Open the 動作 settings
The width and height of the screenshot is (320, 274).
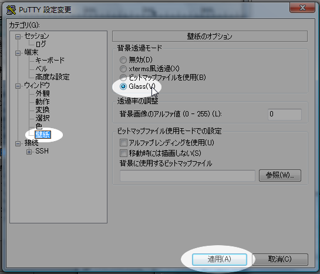[x=42, y=102]
